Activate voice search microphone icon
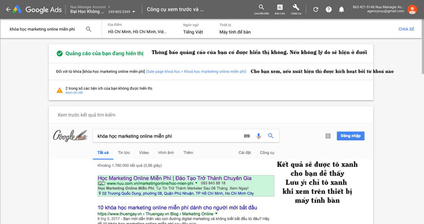424x224 pixels. 258,136
